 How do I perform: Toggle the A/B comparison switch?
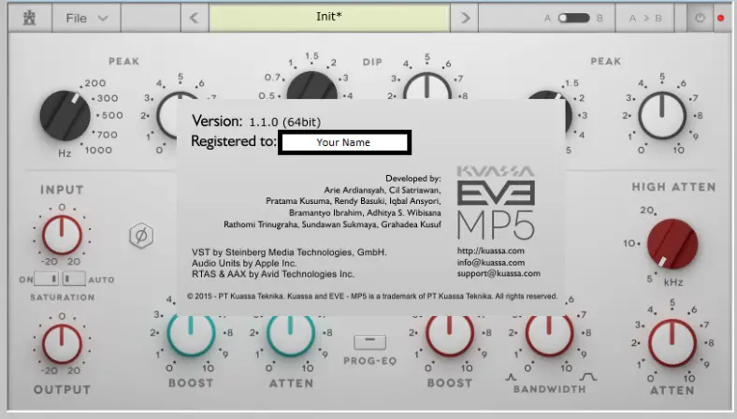coord(573,19)
